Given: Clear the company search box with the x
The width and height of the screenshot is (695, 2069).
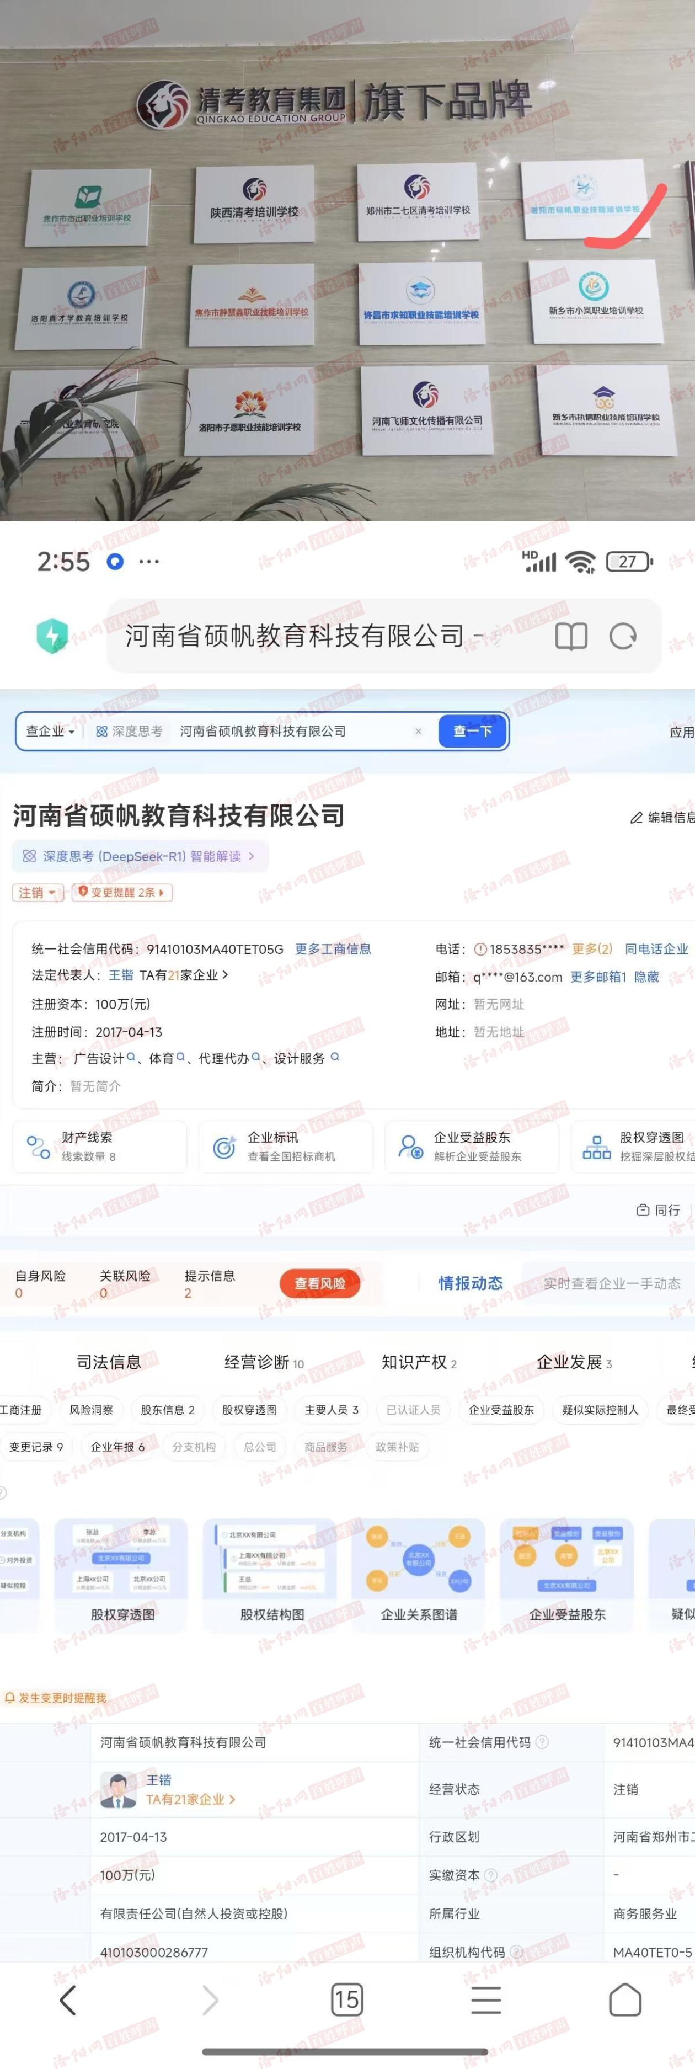Looking at the screenshot, I should tap(418, 731).
